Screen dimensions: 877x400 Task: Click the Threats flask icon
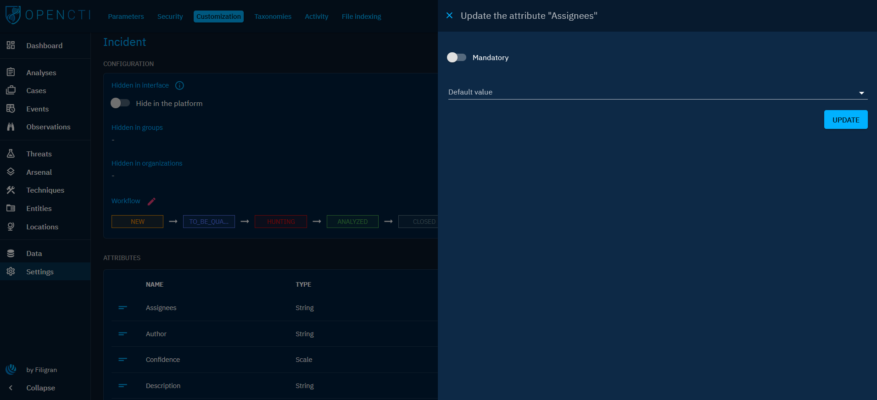click(11, 154)
